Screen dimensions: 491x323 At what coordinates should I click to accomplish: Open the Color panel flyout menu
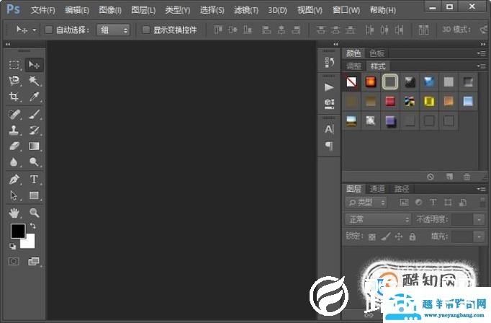(x=482, y=53)
